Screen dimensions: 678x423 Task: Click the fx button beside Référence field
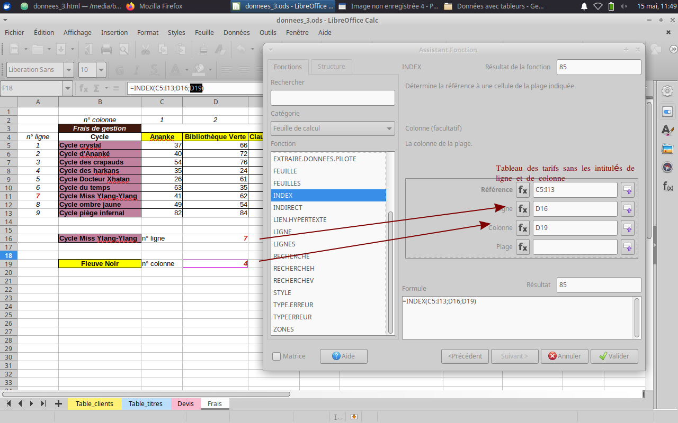click(523, 190)
